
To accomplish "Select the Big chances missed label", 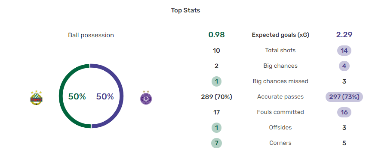I will (x=280, y=81).
